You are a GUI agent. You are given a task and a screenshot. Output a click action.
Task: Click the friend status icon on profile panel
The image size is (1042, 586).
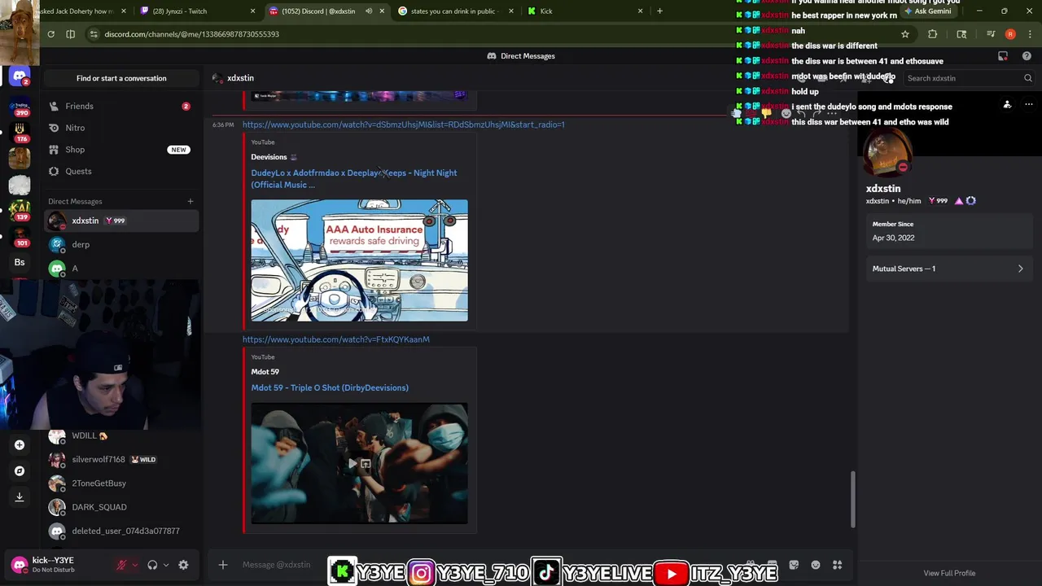pyautogui.click(x=1007, y=105)
